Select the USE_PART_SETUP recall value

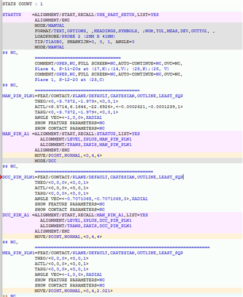point(115,15)
